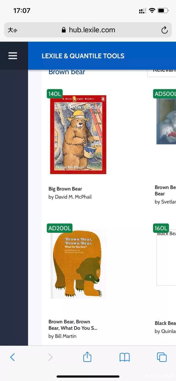The height and width of the screenshot is (381, 176).
Task: Open the Black Bear book cover placeholder
Action: 166,257
